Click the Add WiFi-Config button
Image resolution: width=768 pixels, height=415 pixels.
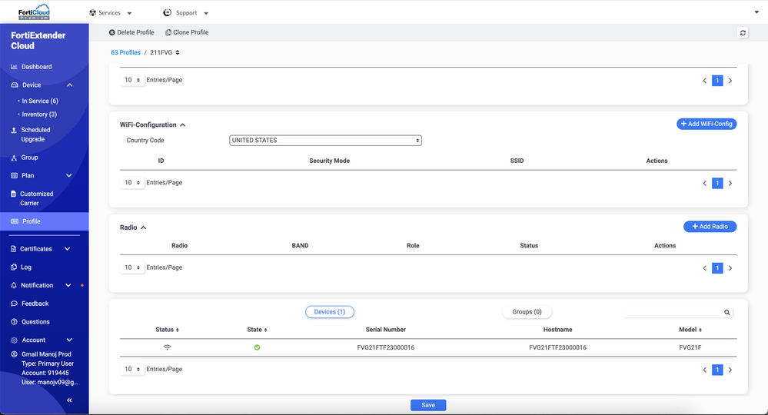tap(706, 124)
